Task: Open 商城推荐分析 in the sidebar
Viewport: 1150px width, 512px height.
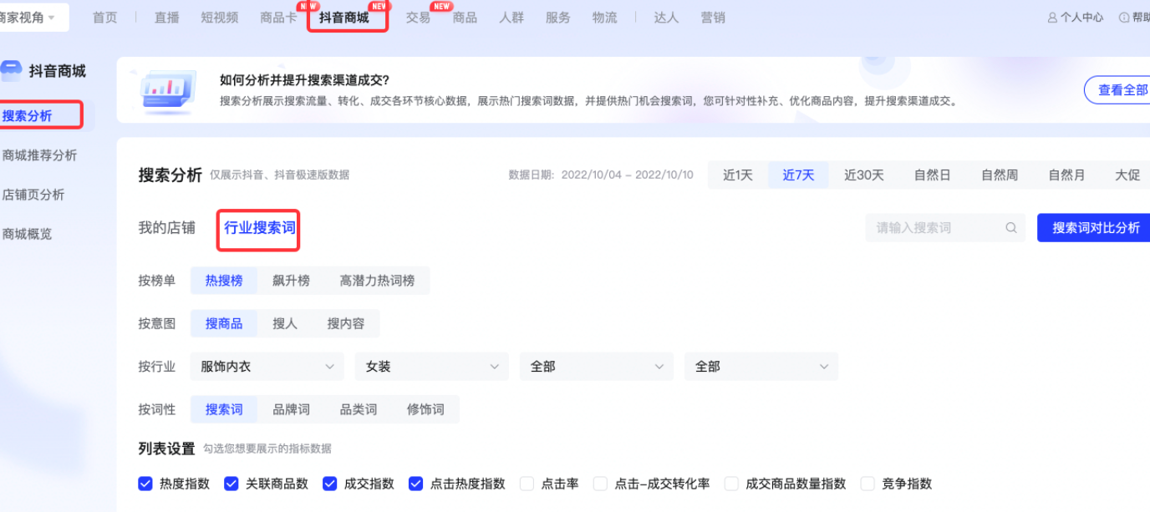Action: point(39,155)
